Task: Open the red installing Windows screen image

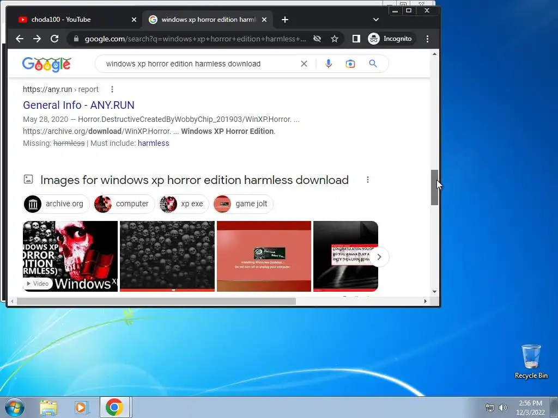Action: pyautogui.click(x=264, y=256)
